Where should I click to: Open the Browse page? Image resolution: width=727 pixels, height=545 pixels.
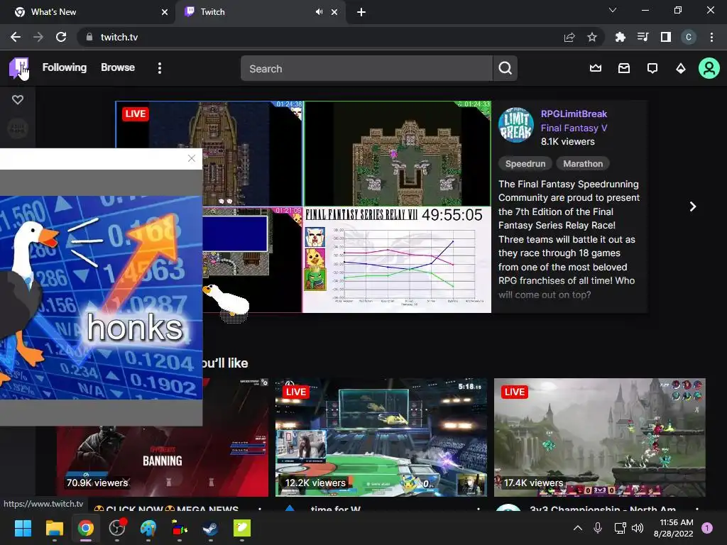[x=118, y=67]
